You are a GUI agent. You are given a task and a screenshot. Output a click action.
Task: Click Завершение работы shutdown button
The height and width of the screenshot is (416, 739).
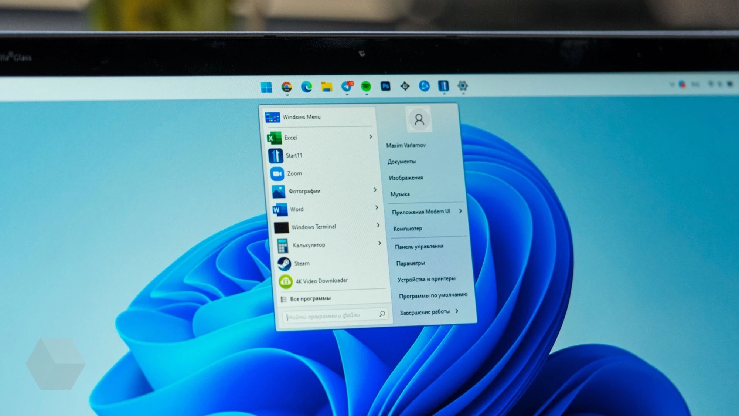[x=425, y=312]
